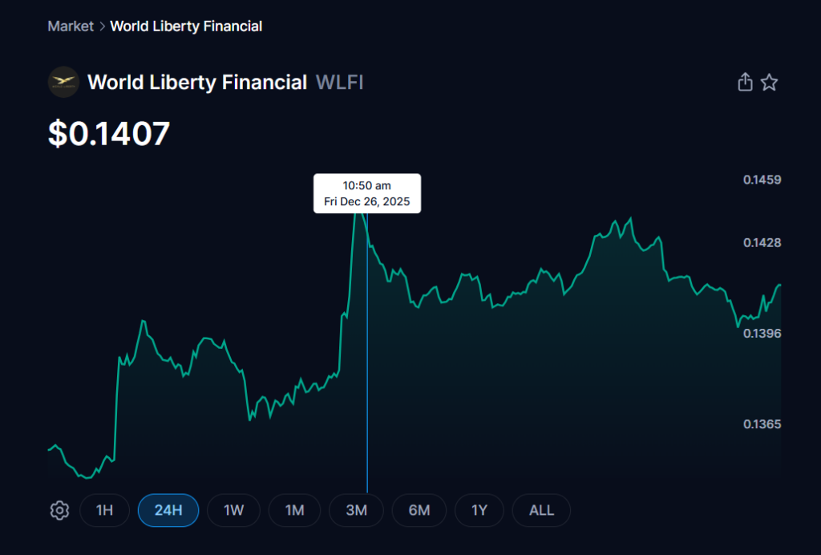
Task: Click the World Liberty Financial logo
Action: point(63,82)
